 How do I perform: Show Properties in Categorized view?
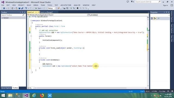coord(152,19)
